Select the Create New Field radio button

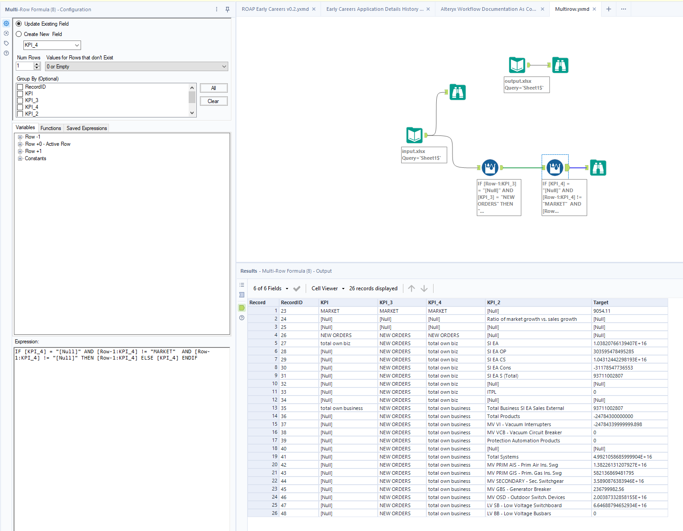coord(18,34)
